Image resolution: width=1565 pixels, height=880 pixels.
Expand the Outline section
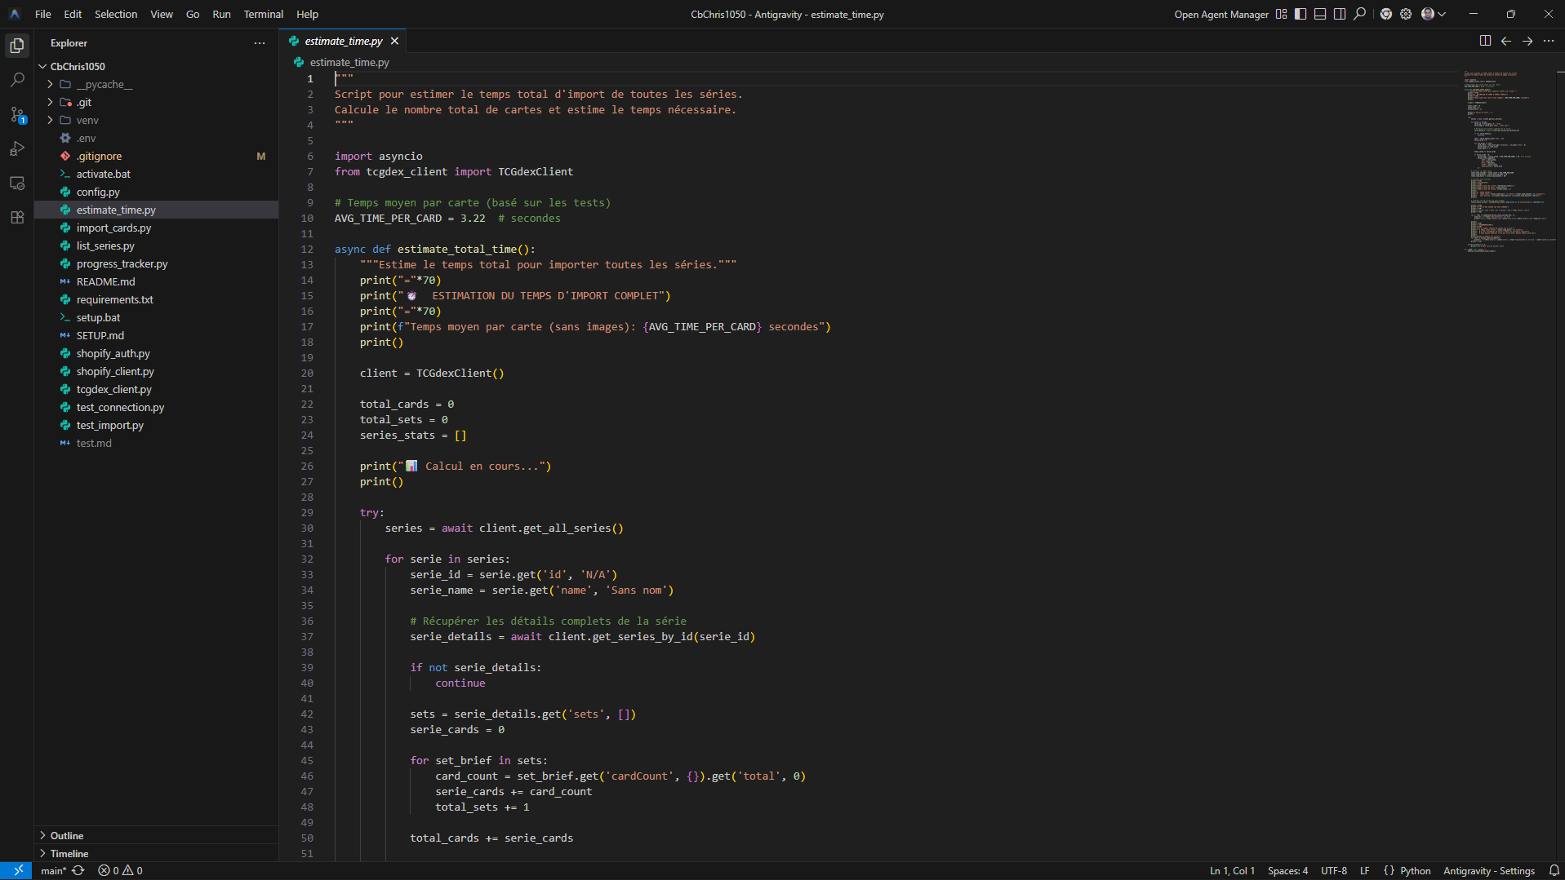[x=67, y=835]
